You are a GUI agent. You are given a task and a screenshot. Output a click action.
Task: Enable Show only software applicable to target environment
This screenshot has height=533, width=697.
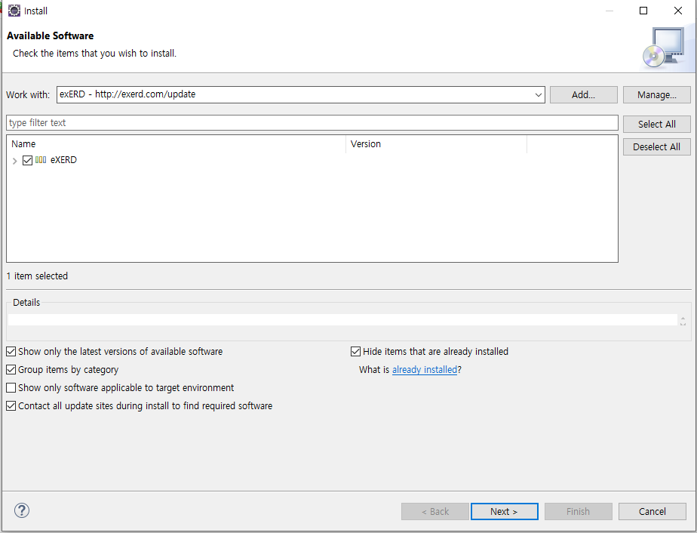point(11,388)
